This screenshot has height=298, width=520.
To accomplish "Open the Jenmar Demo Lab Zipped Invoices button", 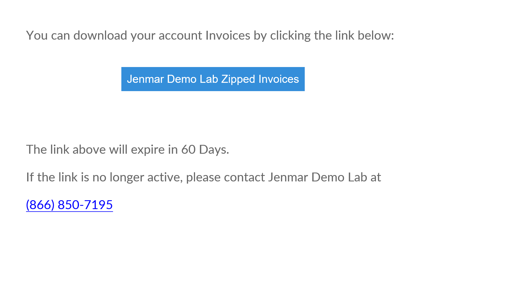I will (x=213, y=79).
